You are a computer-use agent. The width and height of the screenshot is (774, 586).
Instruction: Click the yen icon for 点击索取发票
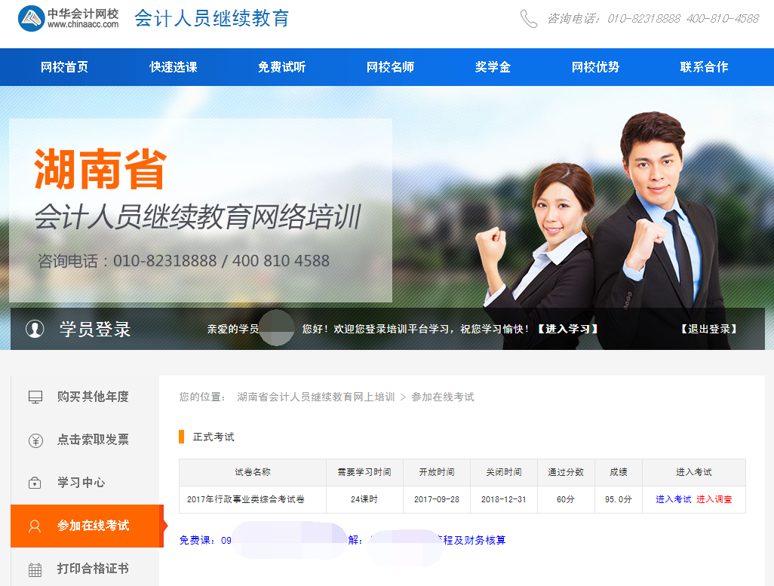pyautogui.click(x=35, y=440)
